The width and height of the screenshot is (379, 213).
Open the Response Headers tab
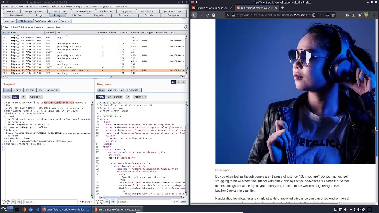pos(111,90)
